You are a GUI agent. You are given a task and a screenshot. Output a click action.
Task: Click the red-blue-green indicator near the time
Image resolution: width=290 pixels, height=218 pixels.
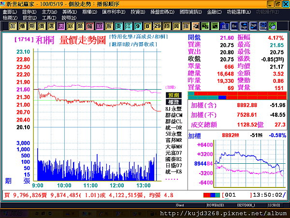[x=212, y=195]
